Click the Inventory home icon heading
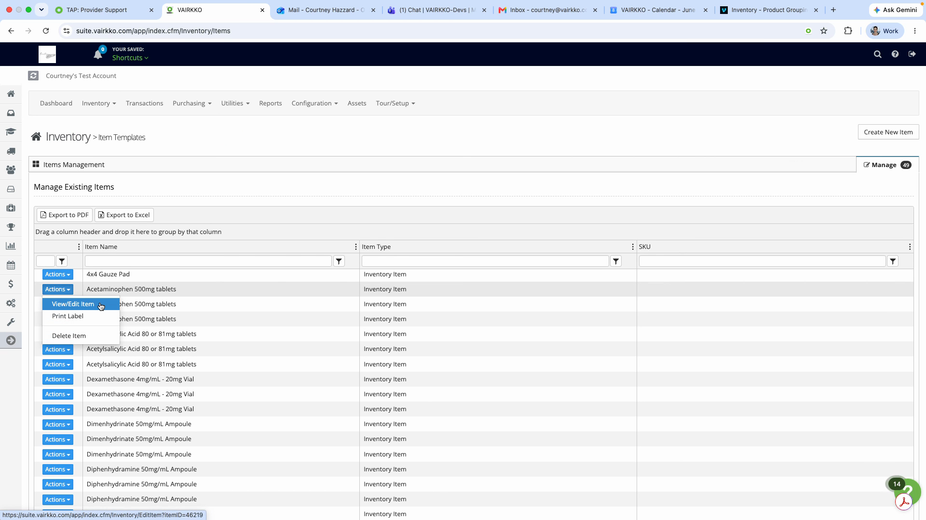 point(36,137)
